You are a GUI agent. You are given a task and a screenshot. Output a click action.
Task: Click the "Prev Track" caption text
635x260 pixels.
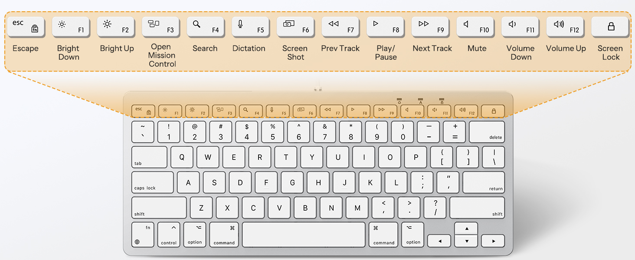(340, 49)
